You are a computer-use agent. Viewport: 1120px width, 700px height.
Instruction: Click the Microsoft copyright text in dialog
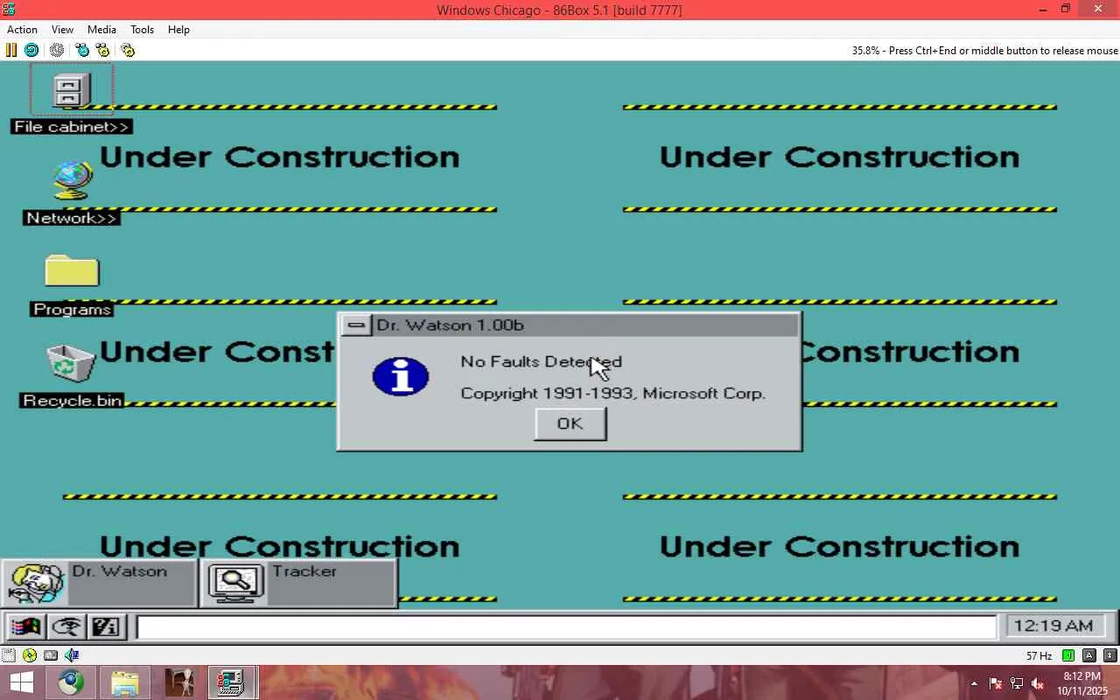tap(612, 394)
